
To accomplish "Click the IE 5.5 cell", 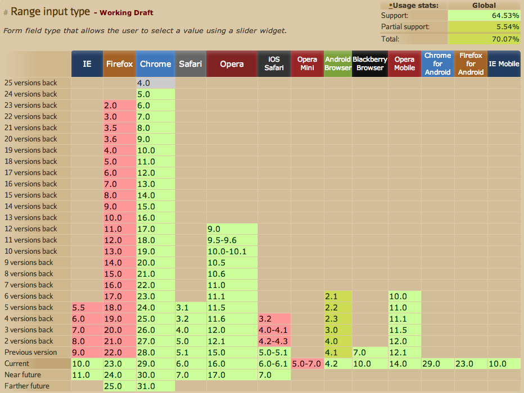I will tap(87, 308).
